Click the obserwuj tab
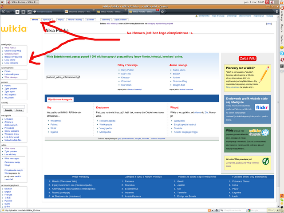The height and width of the screenshot is (213, 284). [x=106, y=20]
